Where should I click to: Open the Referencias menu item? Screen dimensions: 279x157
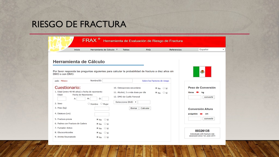[x=175, y=50]
